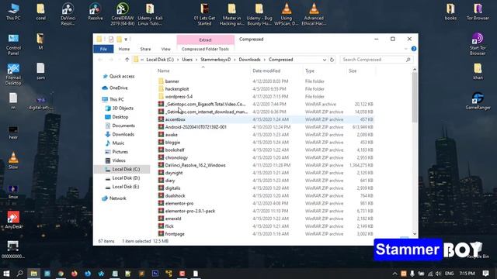Open the File menu tab
497x279 pixels.
coord(103,49)
